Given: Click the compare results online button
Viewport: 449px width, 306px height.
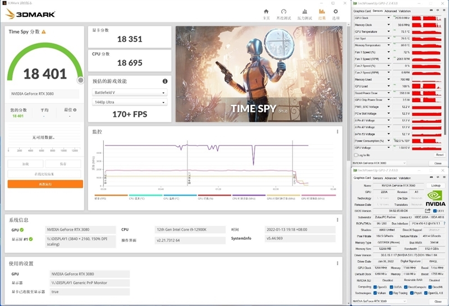Looking at the screenshot, I should 44,174.
